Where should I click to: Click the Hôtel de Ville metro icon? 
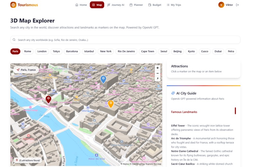[88, 108]
